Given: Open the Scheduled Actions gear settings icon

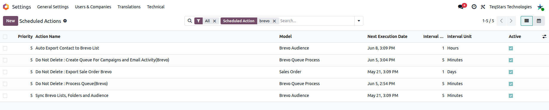Looking at the screenshot, I should [65, 21].
